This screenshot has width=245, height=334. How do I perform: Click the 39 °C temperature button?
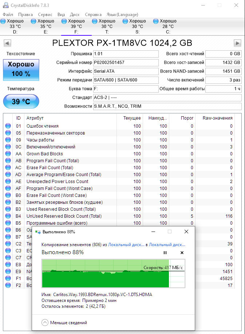(21, 101)
